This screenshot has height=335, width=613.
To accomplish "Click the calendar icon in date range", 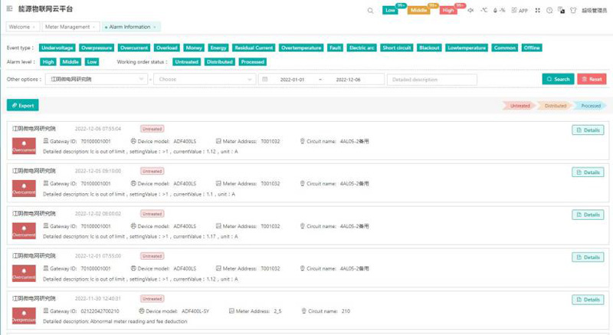I will click(x=264, y=79).
